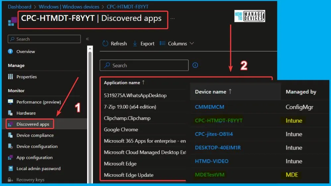
Task: Open Hardware menu item
Action: tap(26, 113)
